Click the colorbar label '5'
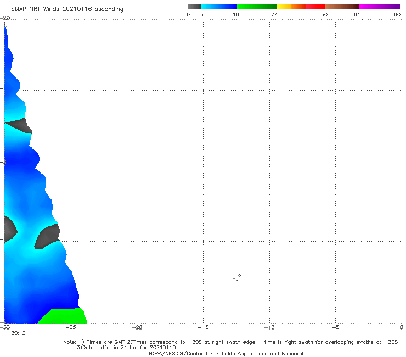 coord(202,14)
